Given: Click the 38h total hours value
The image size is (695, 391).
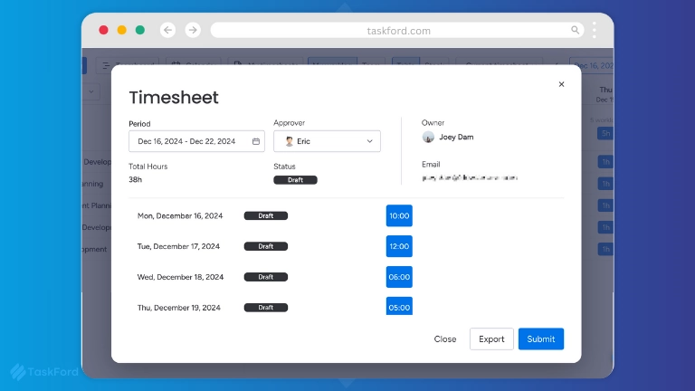Looking at the screenshot, I should (135, 179).
